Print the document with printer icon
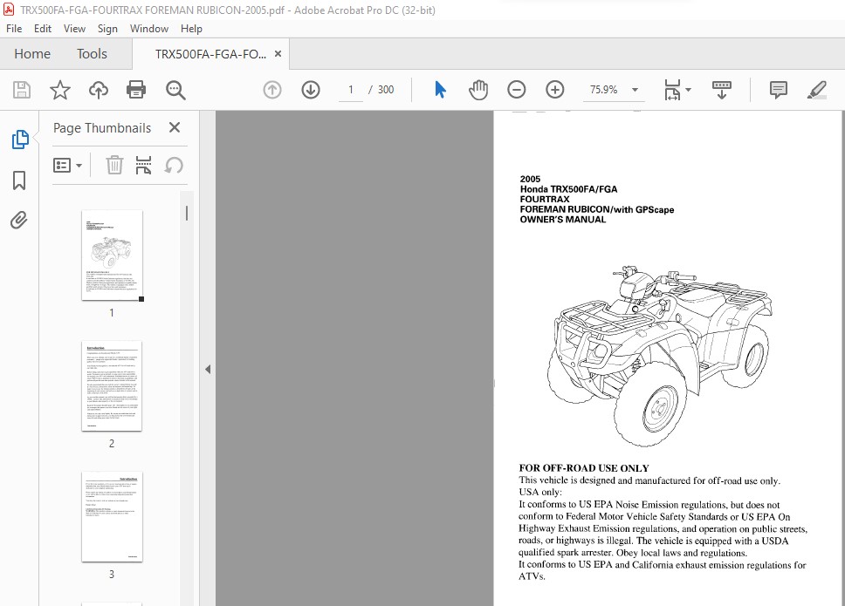 point(136,89)
